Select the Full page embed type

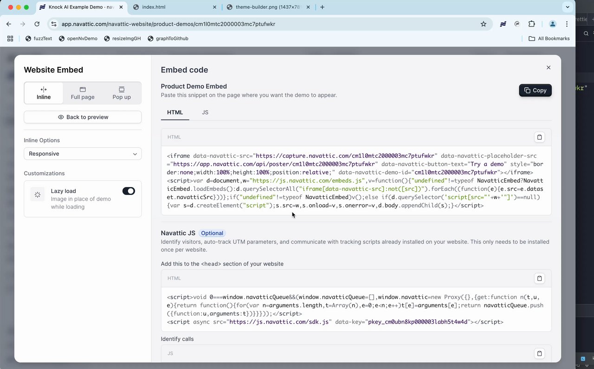click(x=83, y=93)
